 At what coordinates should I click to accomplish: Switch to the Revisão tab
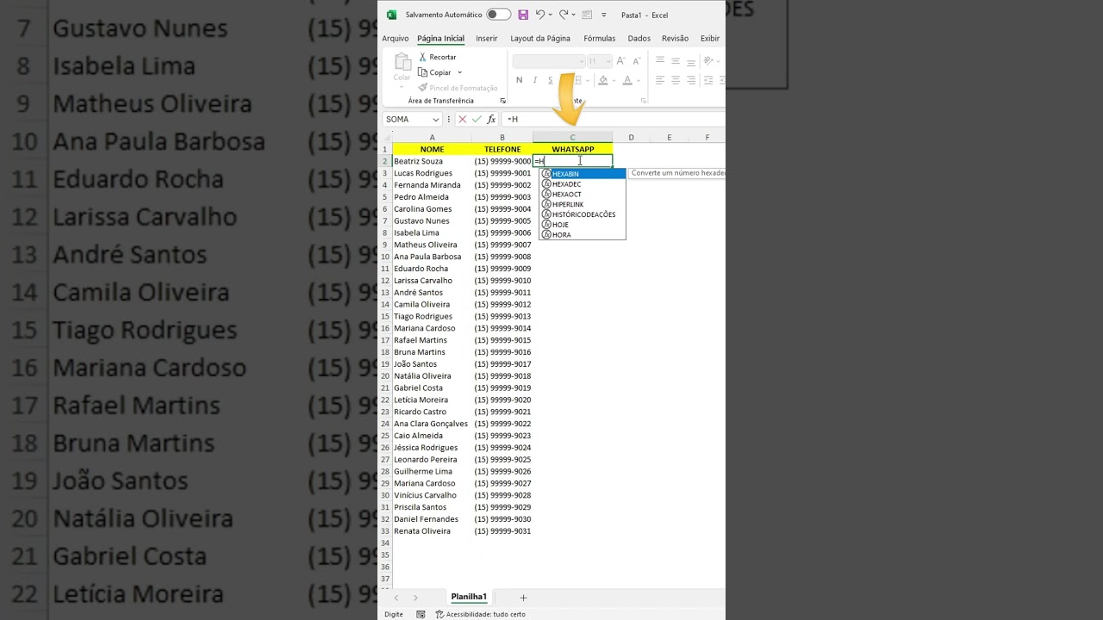click(676, 38)
